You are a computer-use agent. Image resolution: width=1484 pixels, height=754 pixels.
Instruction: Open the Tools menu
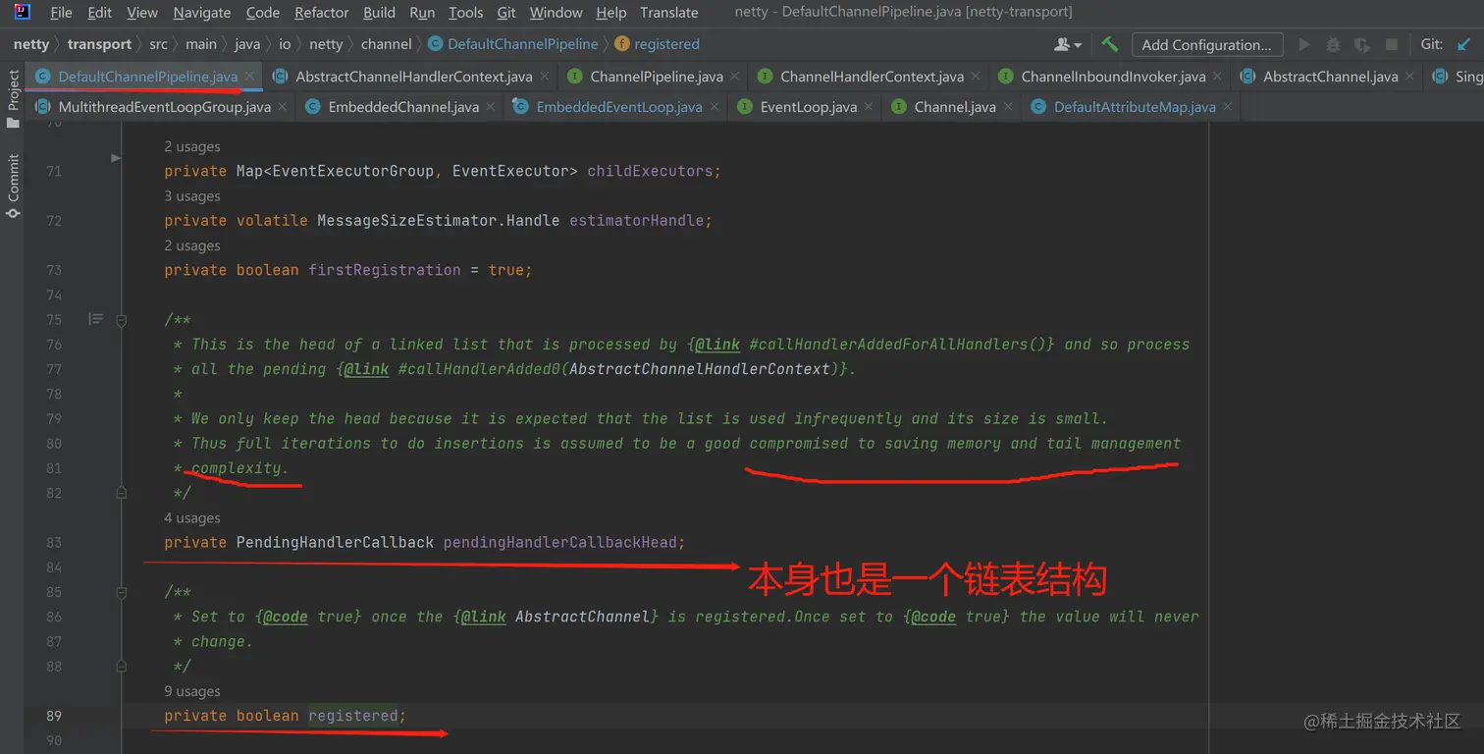pos(466,13)
